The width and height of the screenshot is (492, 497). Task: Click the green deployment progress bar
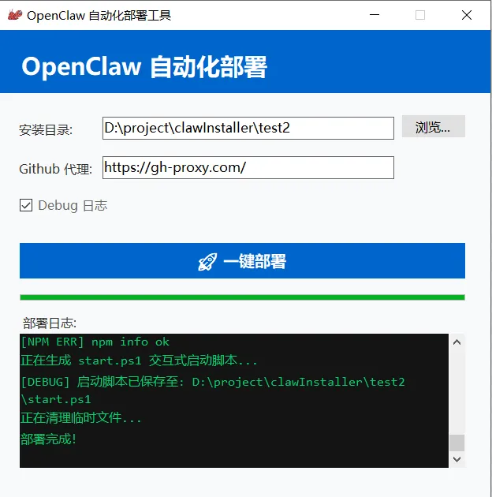(242, 297)
